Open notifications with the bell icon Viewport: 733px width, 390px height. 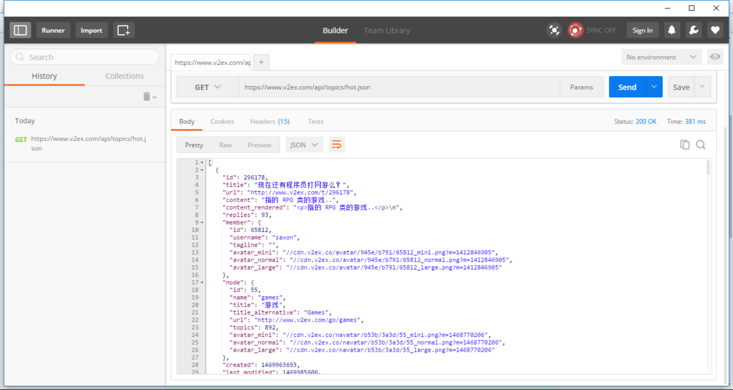pos(672,30)
